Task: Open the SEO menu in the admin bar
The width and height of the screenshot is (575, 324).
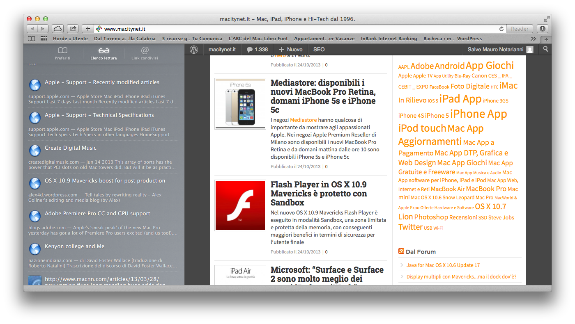Action: pos(319,50)
